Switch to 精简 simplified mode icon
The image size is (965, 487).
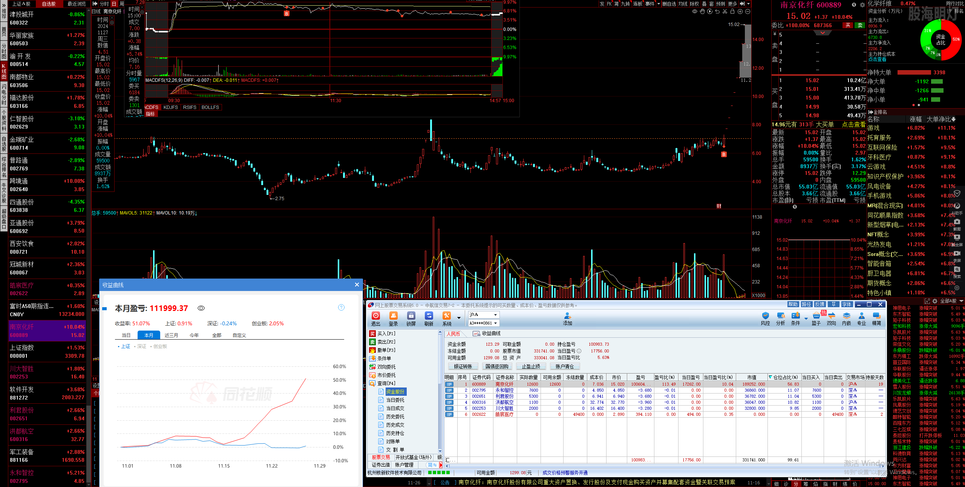[x=877, y=319]
